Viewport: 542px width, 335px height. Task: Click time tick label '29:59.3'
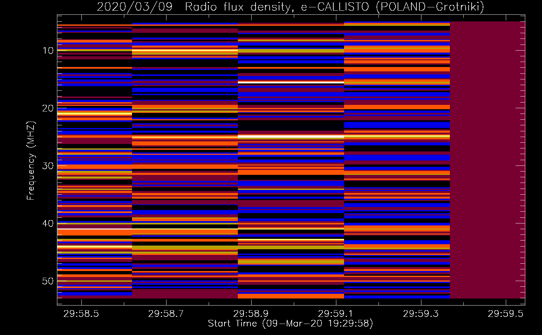(421, 314)
